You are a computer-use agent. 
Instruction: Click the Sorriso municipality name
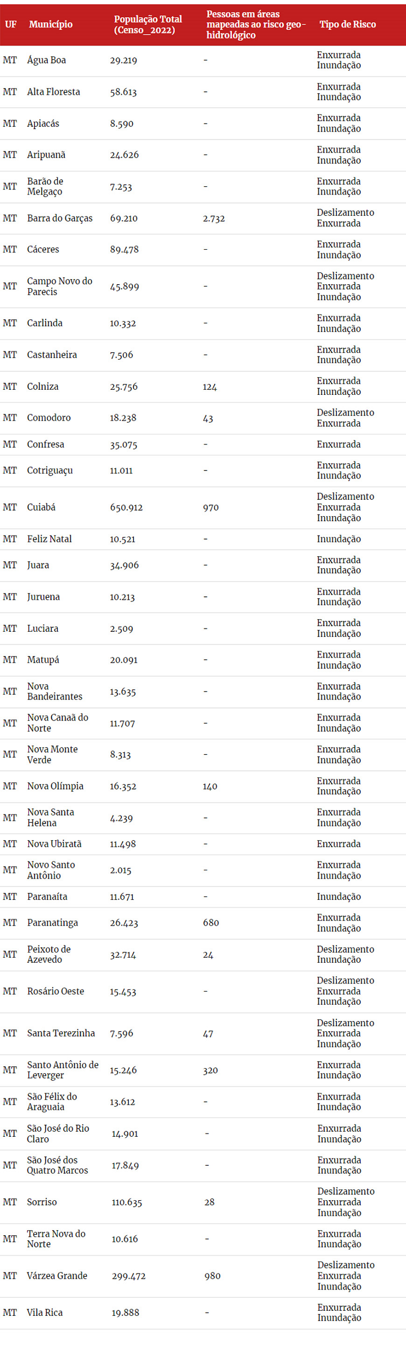point(42,1202)
